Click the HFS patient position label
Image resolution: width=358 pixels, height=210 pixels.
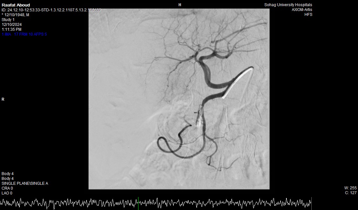308,15
